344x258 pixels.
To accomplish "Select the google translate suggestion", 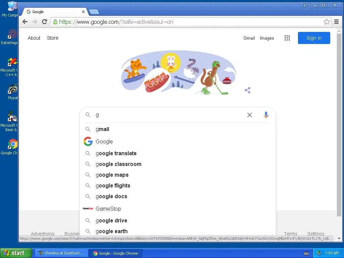I will point(177,153).
